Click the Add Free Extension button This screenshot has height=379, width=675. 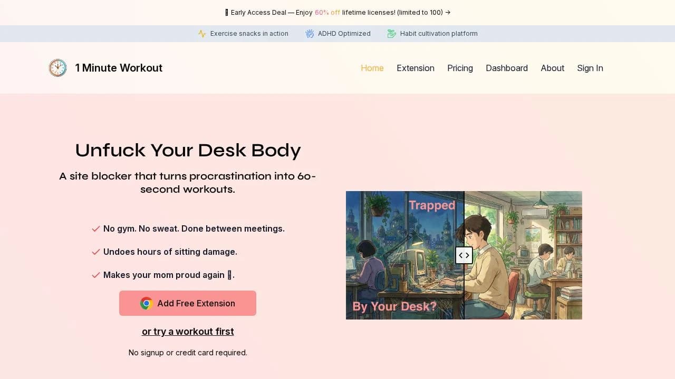188,303
